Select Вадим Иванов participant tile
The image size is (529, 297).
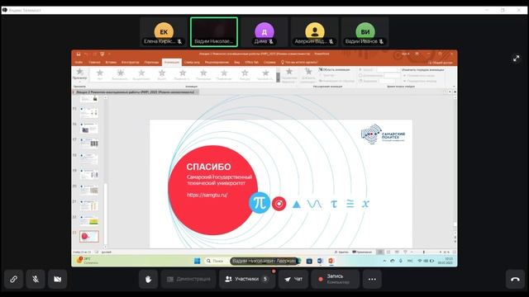[x=365, y=32]
